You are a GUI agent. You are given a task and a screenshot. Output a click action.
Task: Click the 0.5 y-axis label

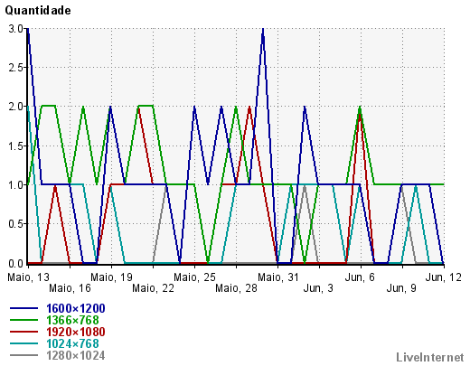pyautogui.click(x=15, y=224)
